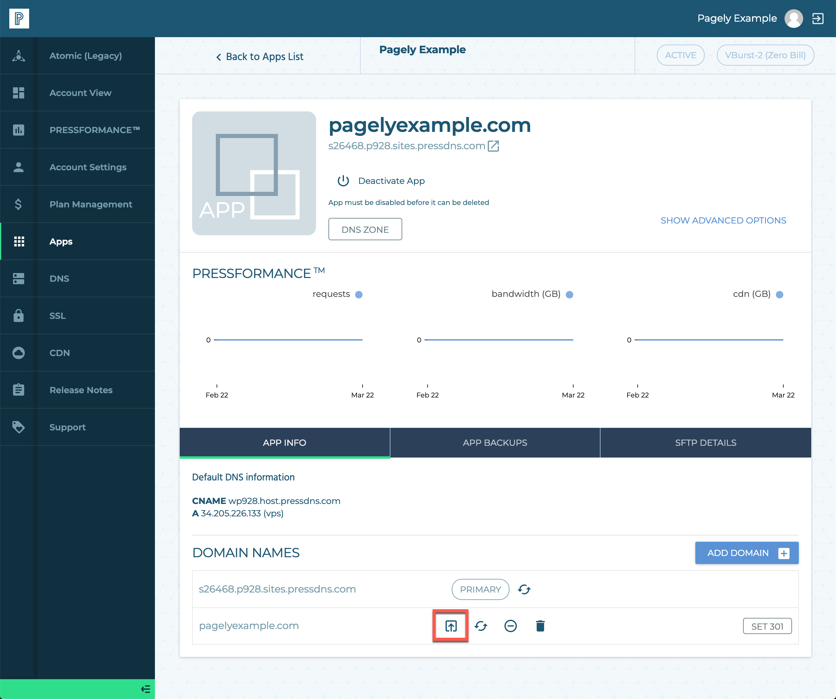836x699 pixels.
Task: Click the app placeholder thumbnail image
Action: (254, 173)
